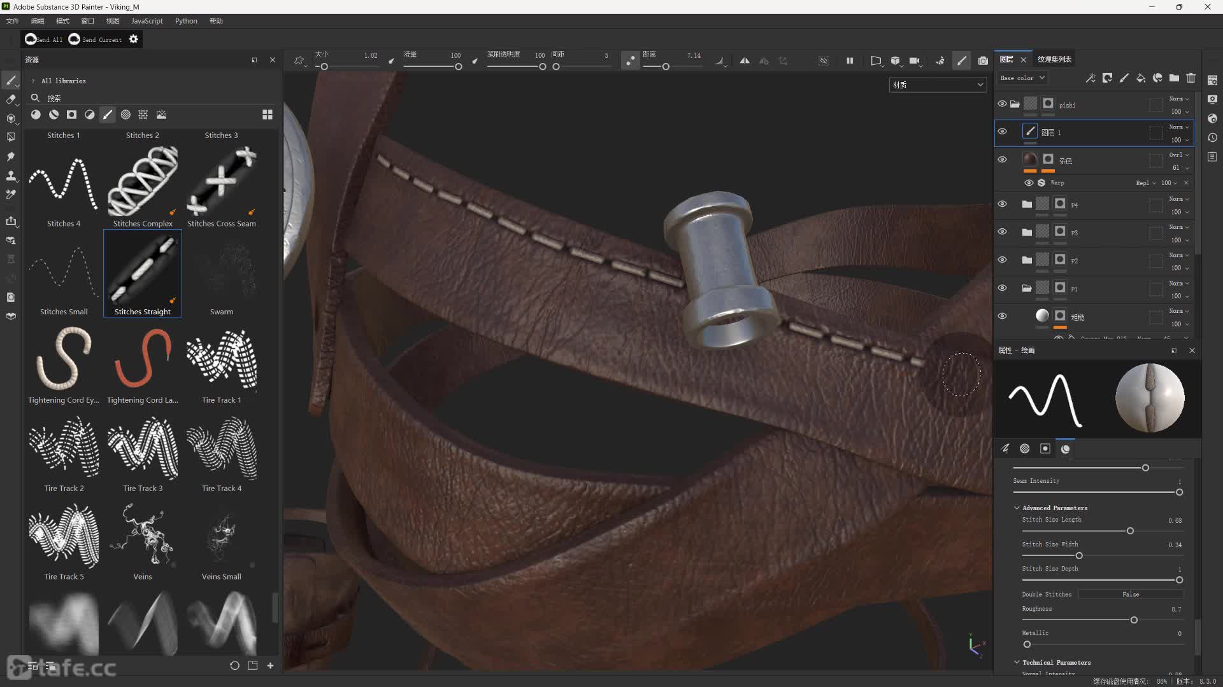Select the Paint brush tool in left toolbar

coord(11,80)
